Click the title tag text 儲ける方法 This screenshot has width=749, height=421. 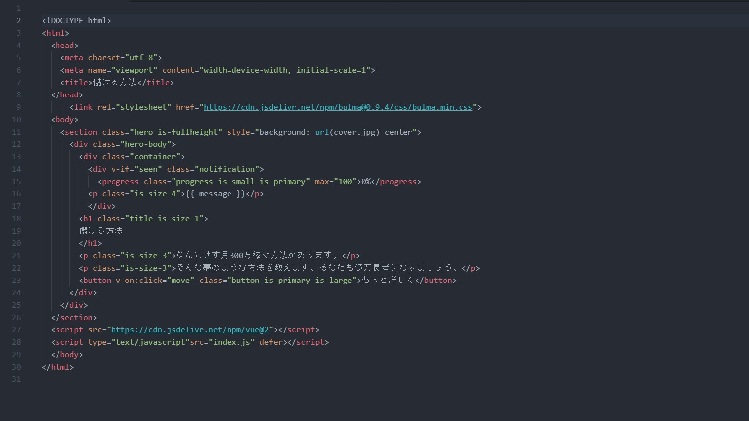point(115,83)
